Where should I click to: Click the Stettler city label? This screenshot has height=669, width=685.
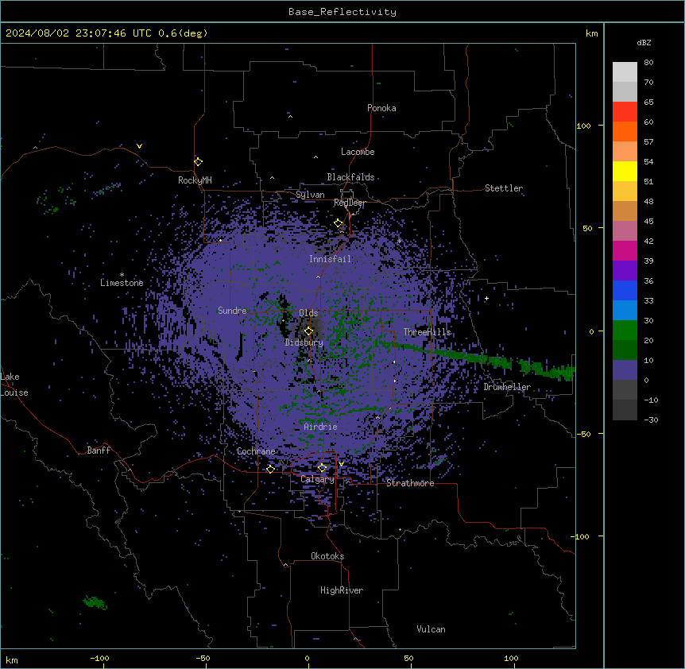tap(504, 188)
